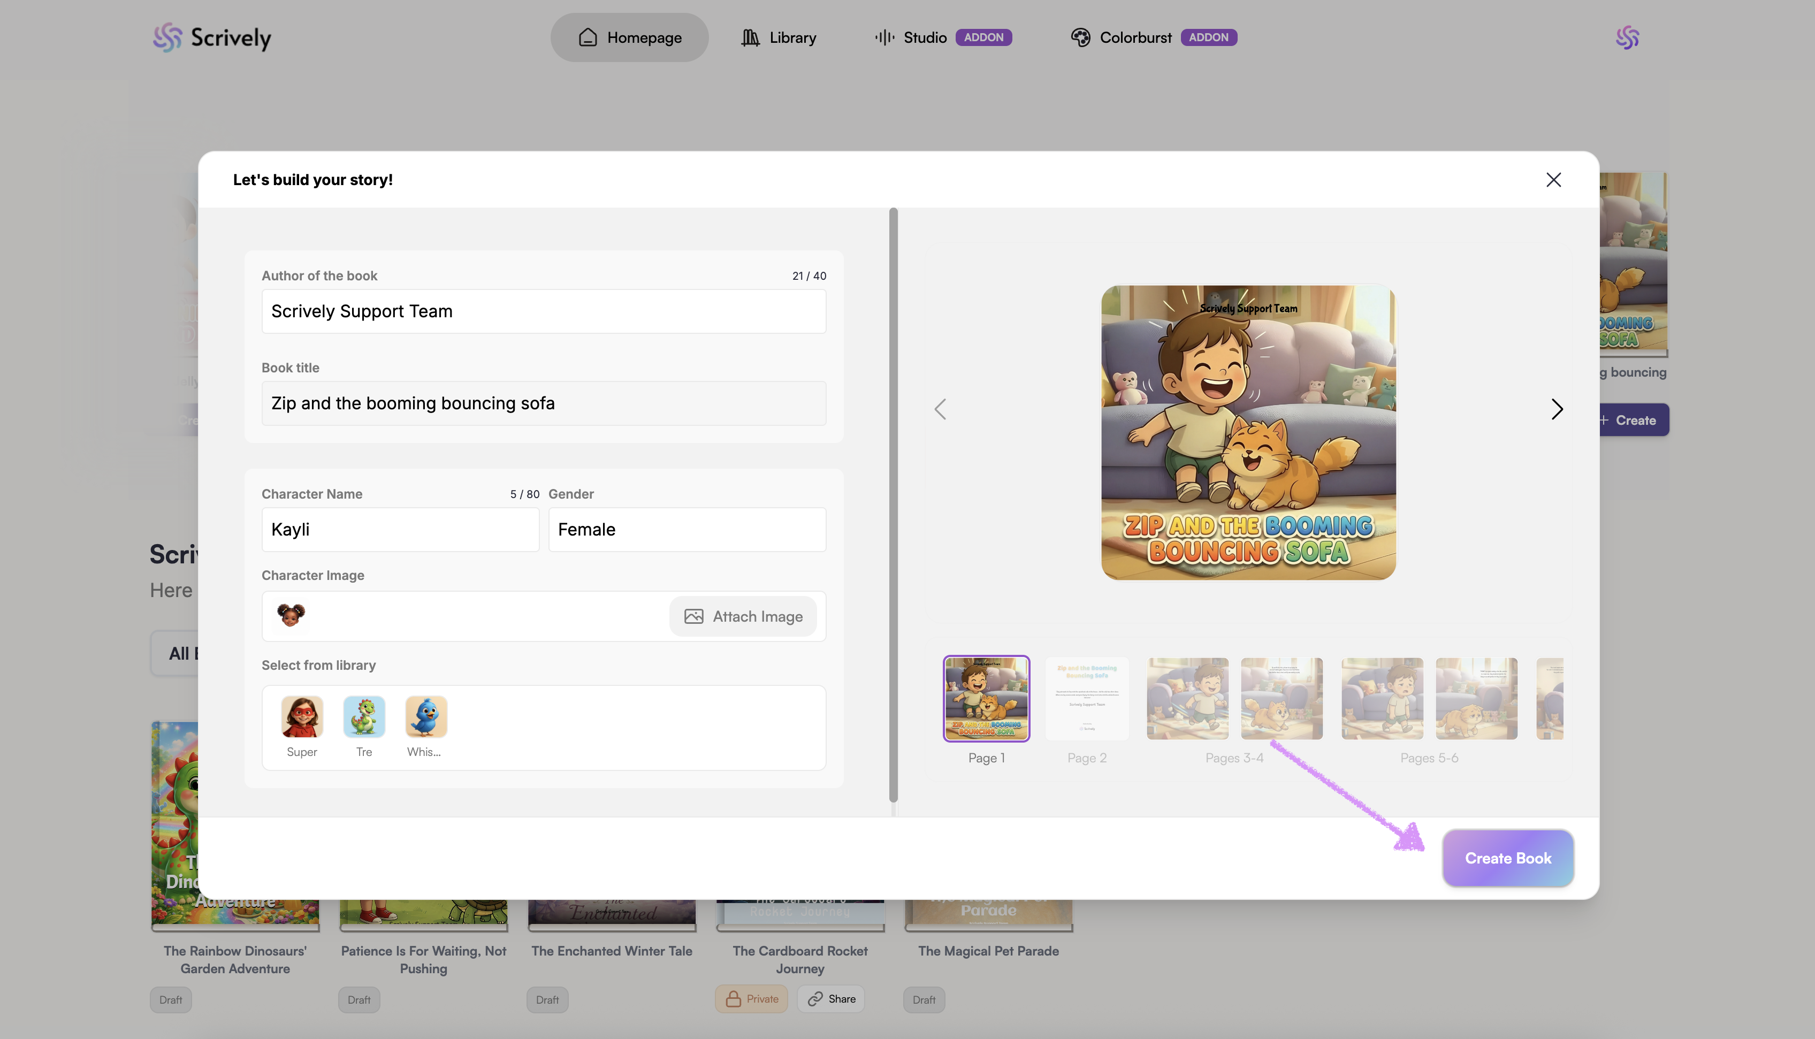This screenshot has width=1815, height=1039.
Task: Click the Create Book button
Action: coord(1507,858)
